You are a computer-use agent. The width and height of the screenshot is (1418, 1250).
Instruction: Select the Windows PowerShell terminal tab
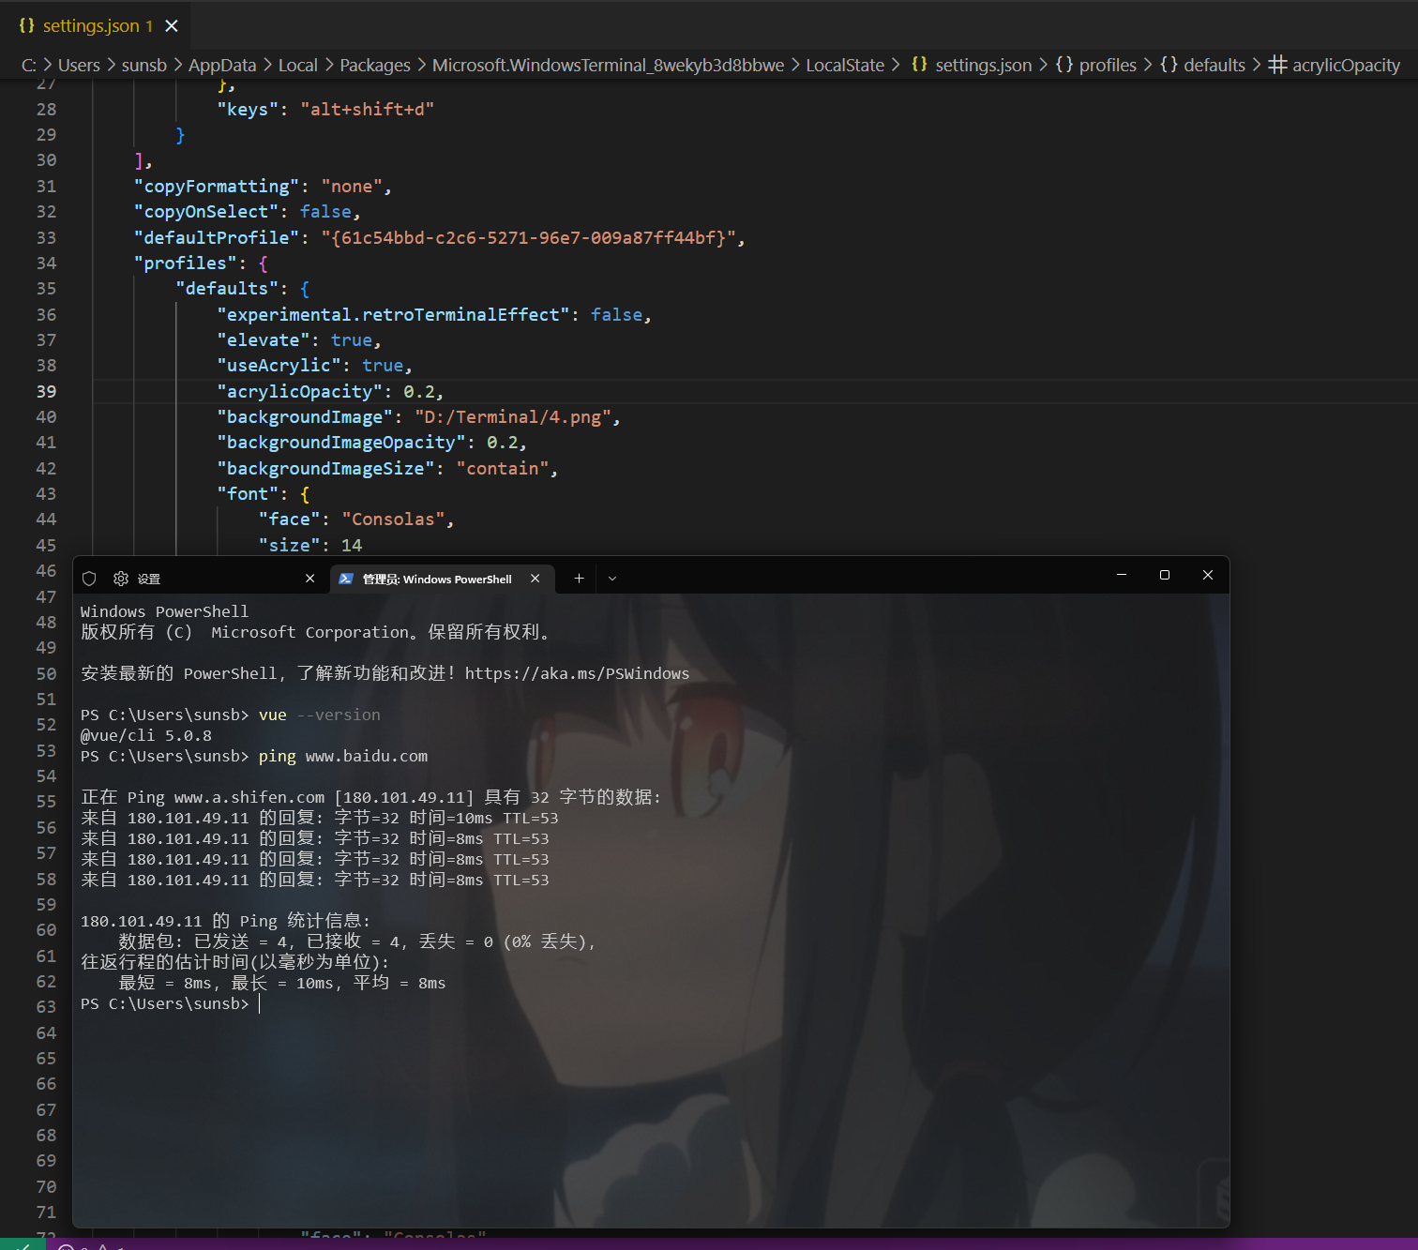pyautogui.click(x=437, y=579)
